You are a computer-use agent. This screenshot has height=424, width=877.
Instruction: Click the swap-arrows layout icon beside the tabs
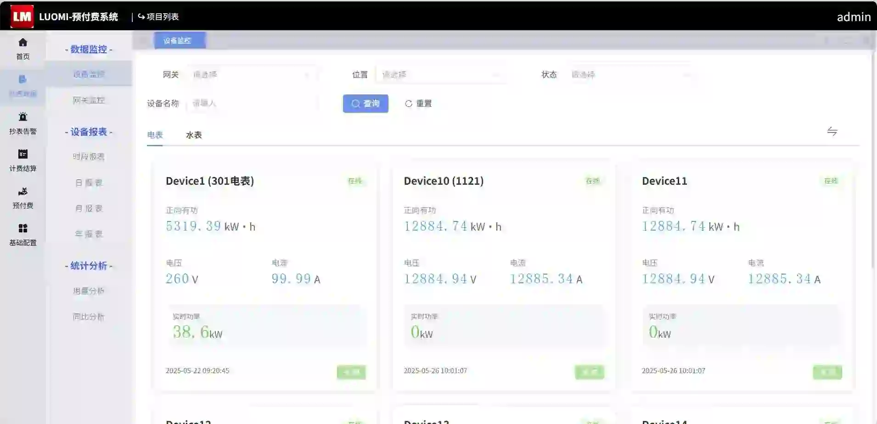(x=832, y=132)
